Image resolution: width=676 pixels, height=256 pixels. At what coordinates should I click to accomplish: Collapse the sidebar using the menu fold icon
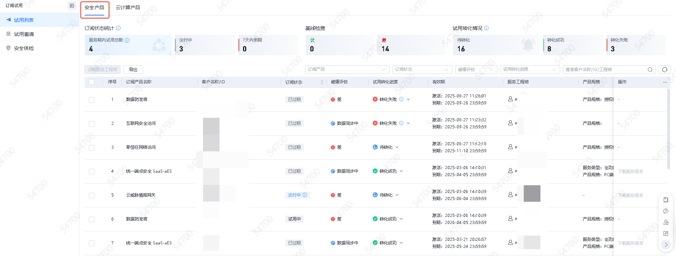click(72, 6)
